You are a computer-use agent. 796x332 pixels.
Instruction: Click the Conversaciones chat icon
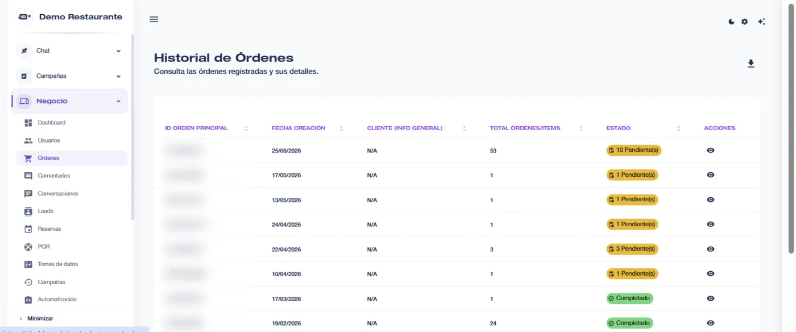click(28, 193)
